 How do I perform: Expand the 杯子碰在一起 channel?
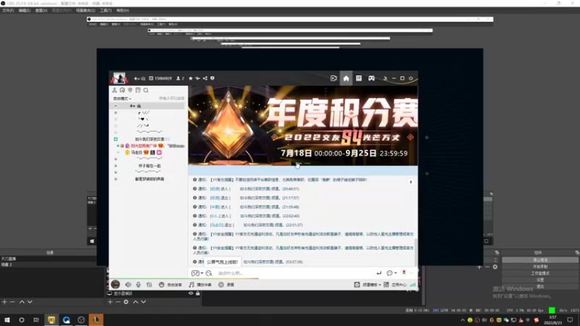point(116,166)
